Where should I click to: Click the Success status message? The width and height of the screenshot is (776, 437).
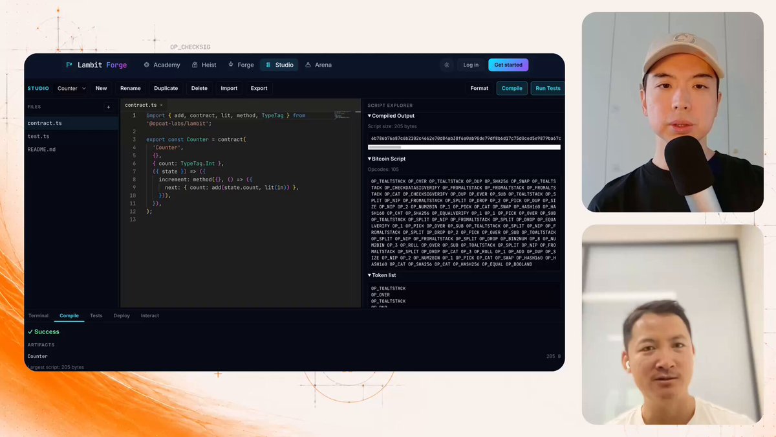coord(43,331)
